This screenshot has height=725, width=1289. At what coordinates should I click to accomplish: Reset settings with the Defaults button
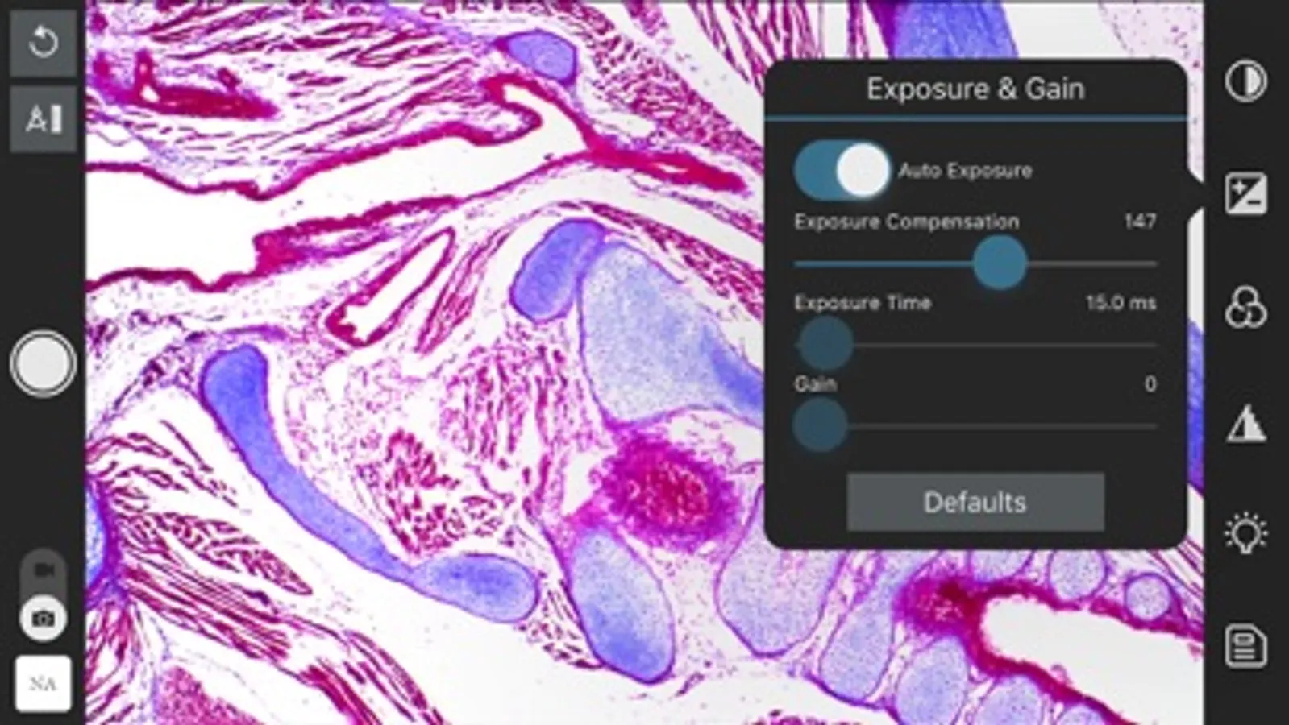975,502
